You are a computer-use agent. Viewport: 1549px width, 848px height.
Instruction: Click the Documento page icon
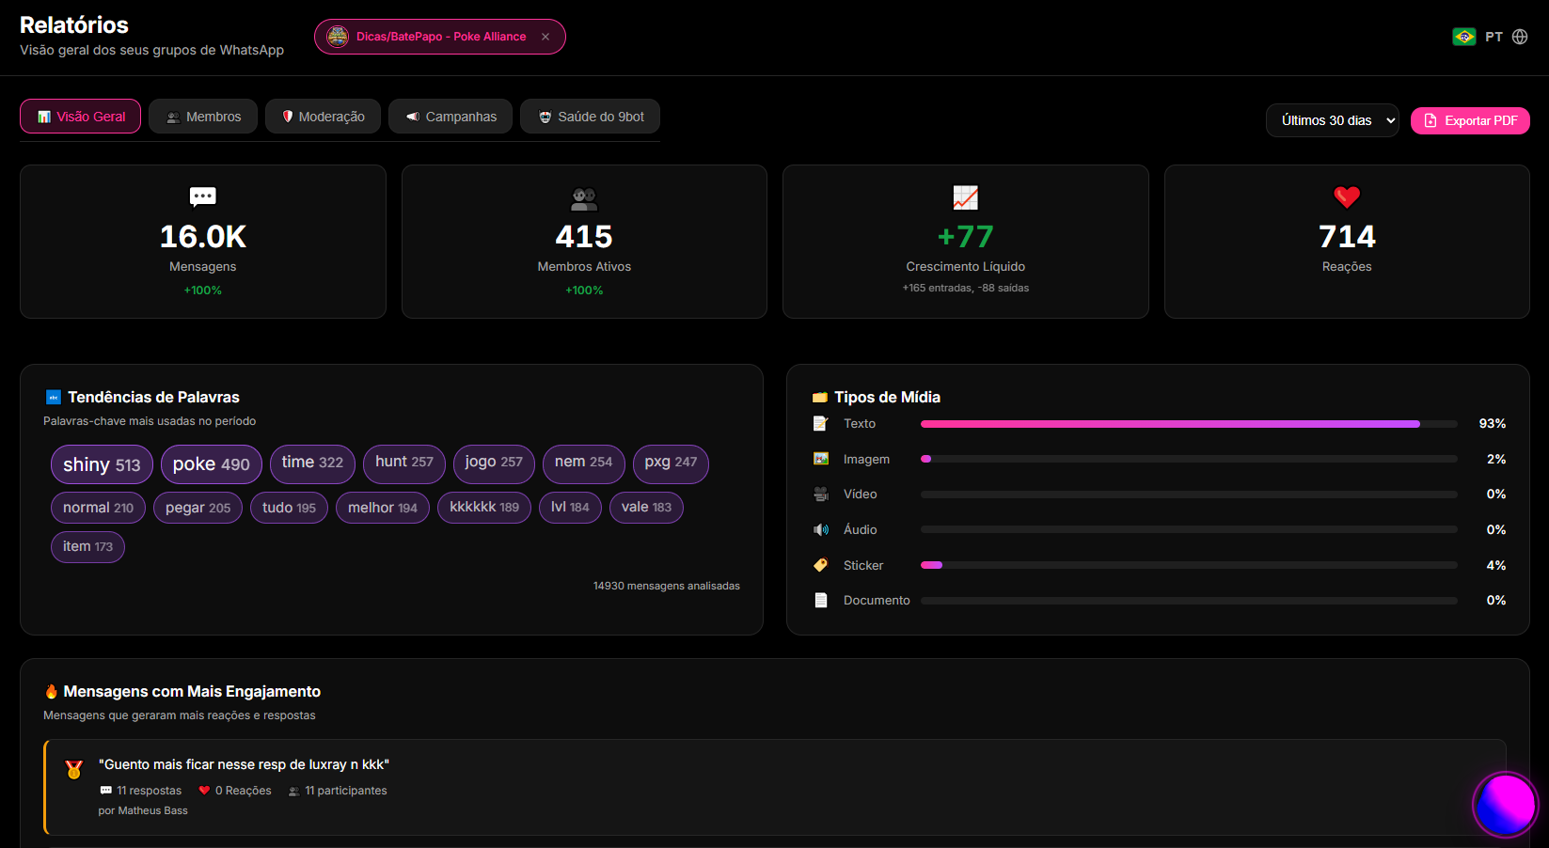[821, 600]
